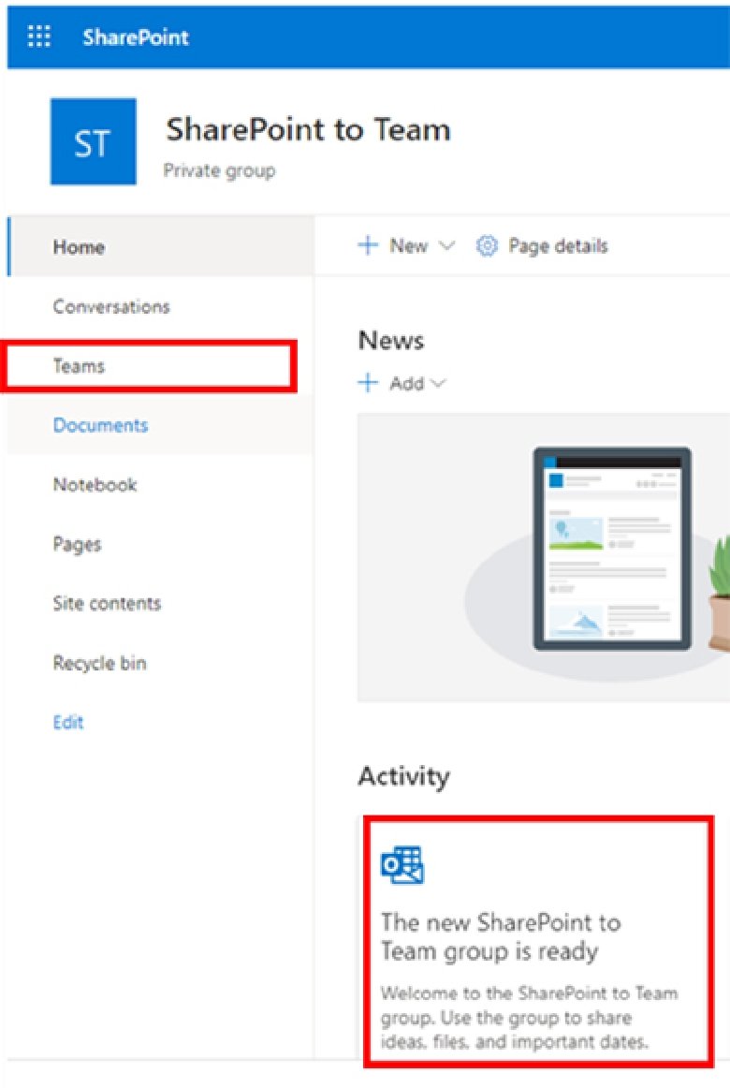
Task: Expand the New dropdown chevron
Action: point(446,246)
